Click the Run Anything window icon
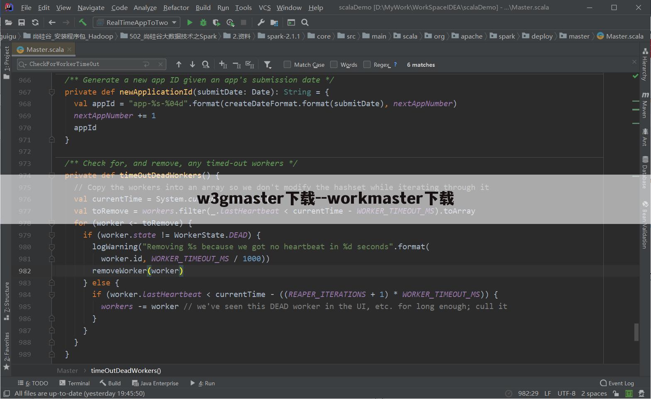 pos(291,22)
